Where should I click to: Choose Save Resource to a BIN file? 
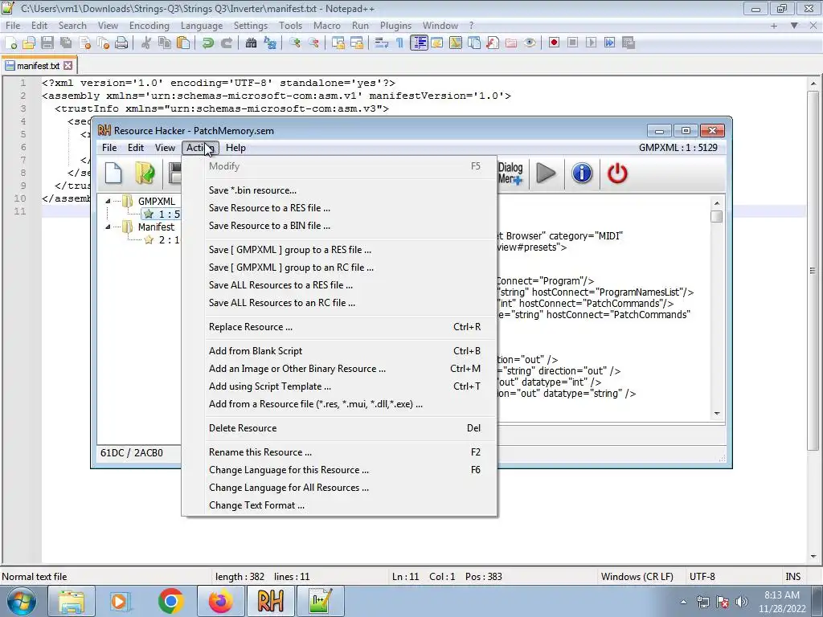click(340, 226)
